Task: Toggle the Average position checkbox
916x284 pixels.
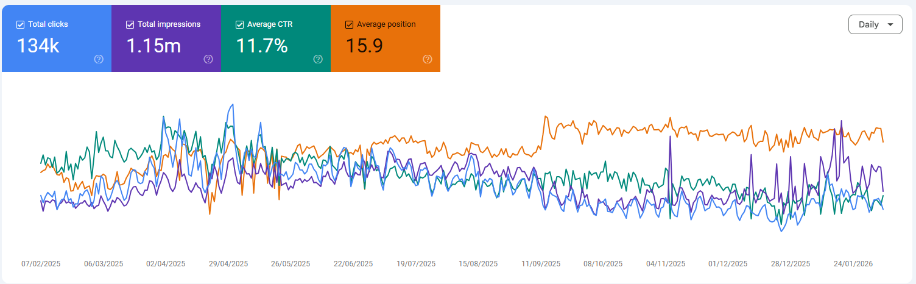Action: pyautogui.click(x=349, y=24)
